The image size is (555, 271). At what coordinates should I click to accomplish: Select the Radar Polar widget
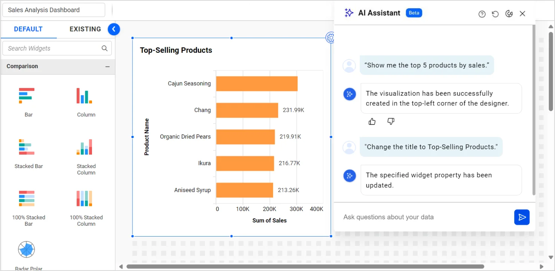coord(27,250)
